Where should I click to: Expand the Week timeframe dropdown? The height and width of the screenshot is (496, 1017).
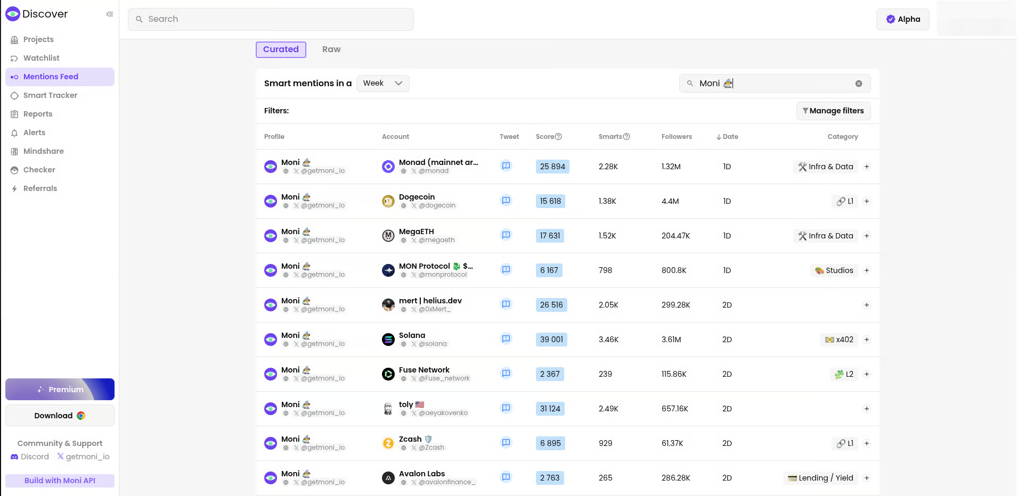[x=383, y=84]
